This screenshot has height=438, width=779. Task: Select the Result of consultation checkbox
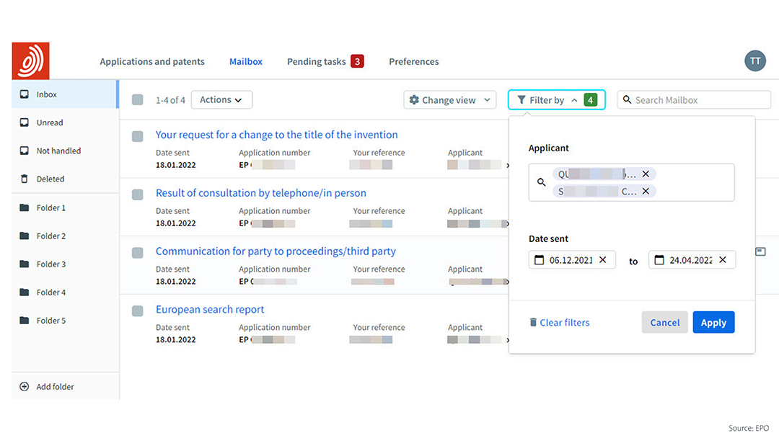[x=138, y=195]
